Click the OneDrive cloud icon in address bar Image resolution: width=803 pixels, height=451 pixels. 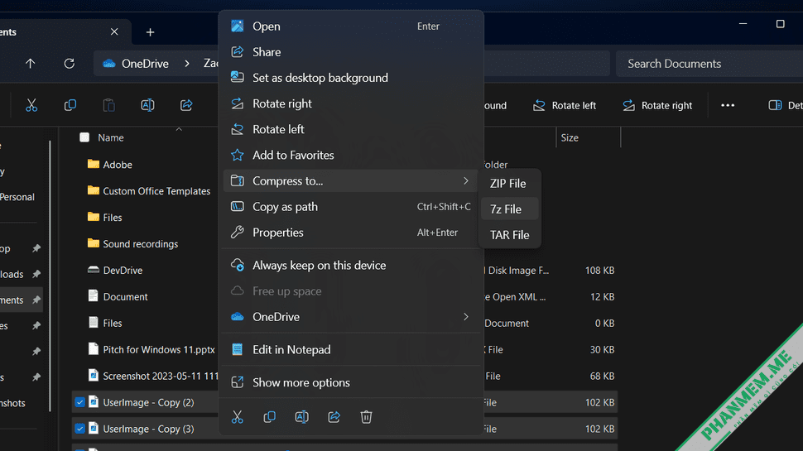click(x=108, y=64)
